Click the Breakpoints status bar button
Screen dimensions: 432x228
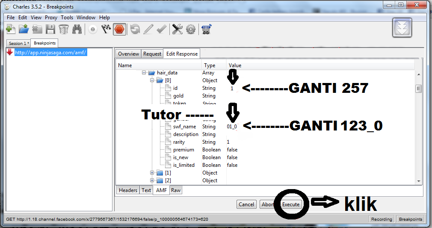click(x=411, y=219)
